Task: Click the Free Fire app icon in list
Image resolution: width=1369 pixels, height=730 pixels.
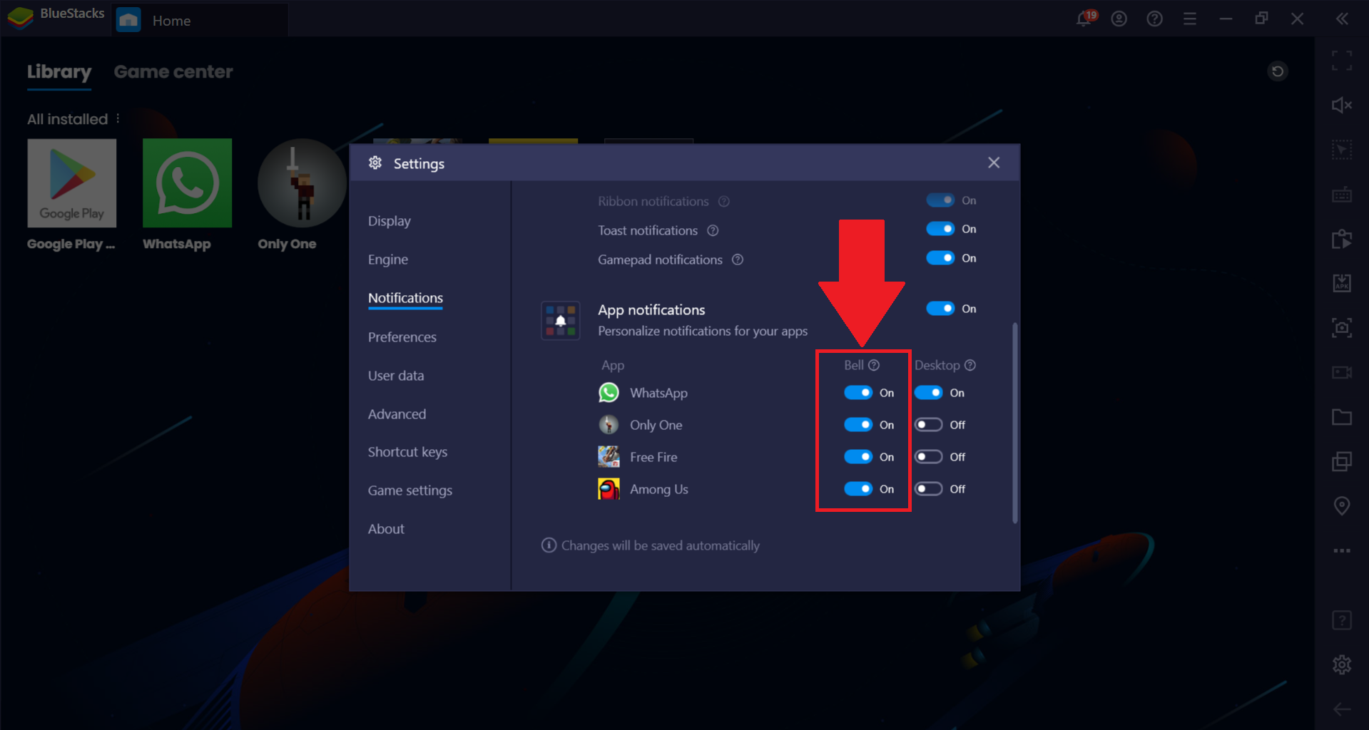Action: (x=609, y=457)
